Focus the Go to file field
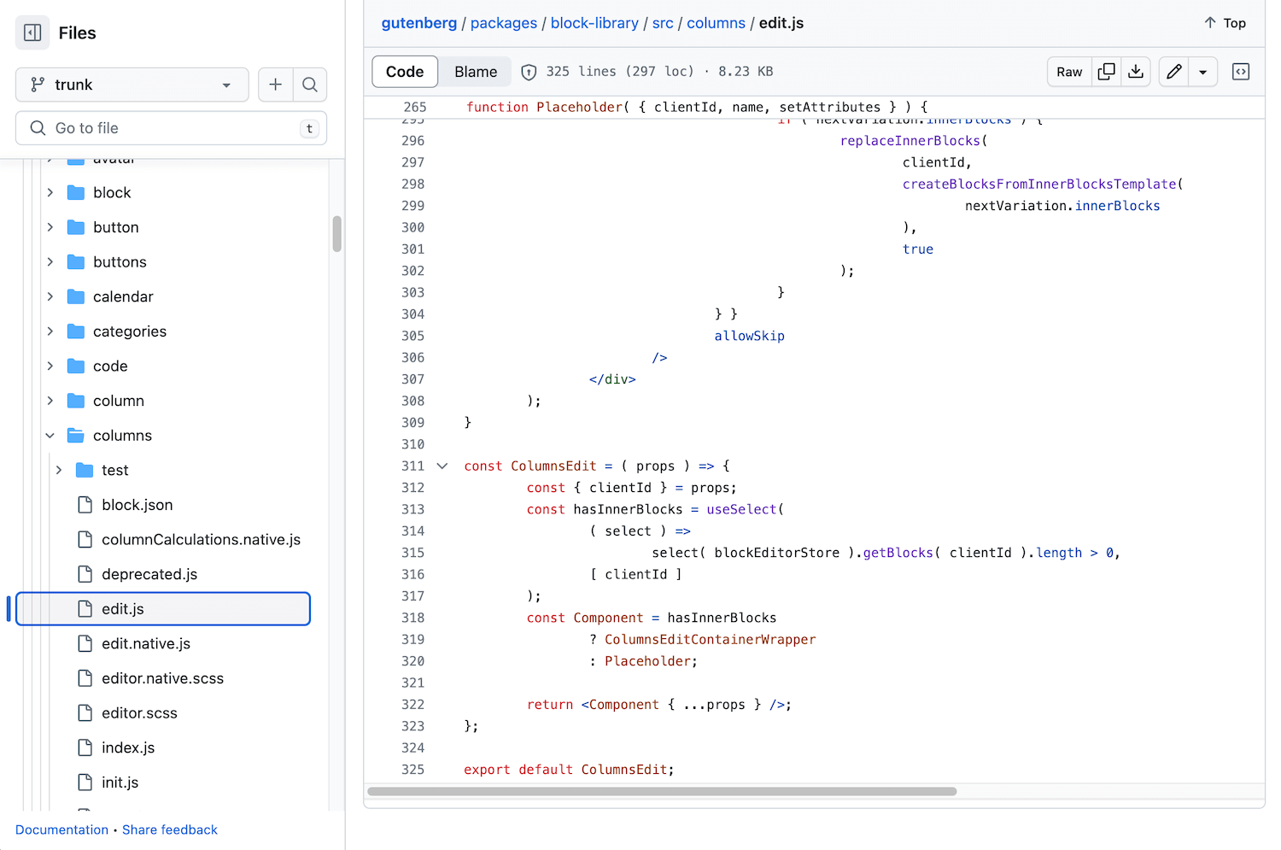1281x850 pixels. (171, 128)
